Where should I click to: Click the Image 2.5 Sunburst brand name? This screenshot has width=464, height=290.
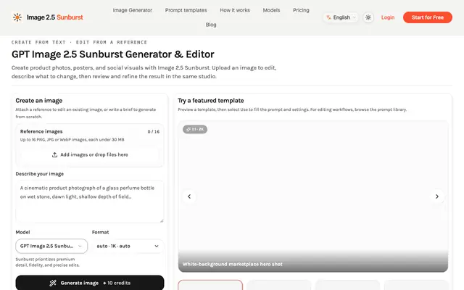coord(55,17)
